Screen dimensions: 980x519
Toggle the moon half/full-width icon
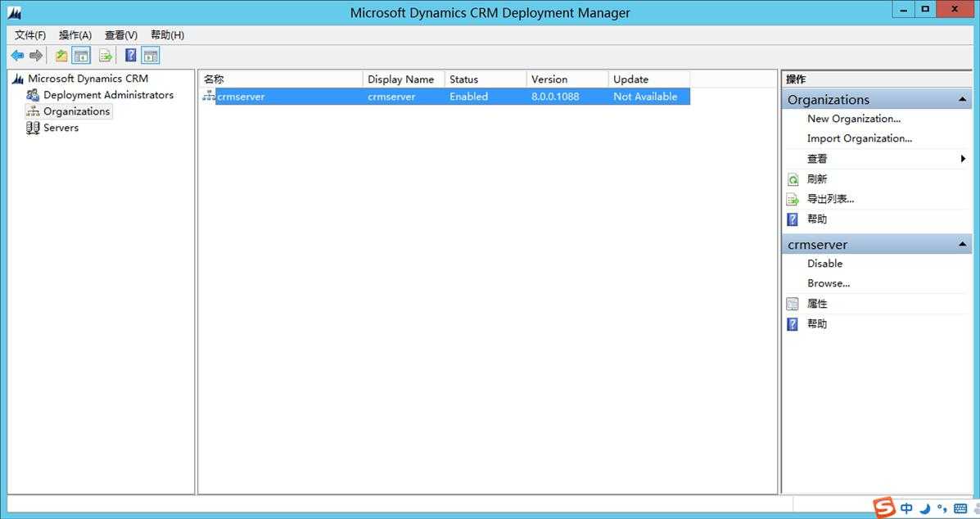coord(926,508)
